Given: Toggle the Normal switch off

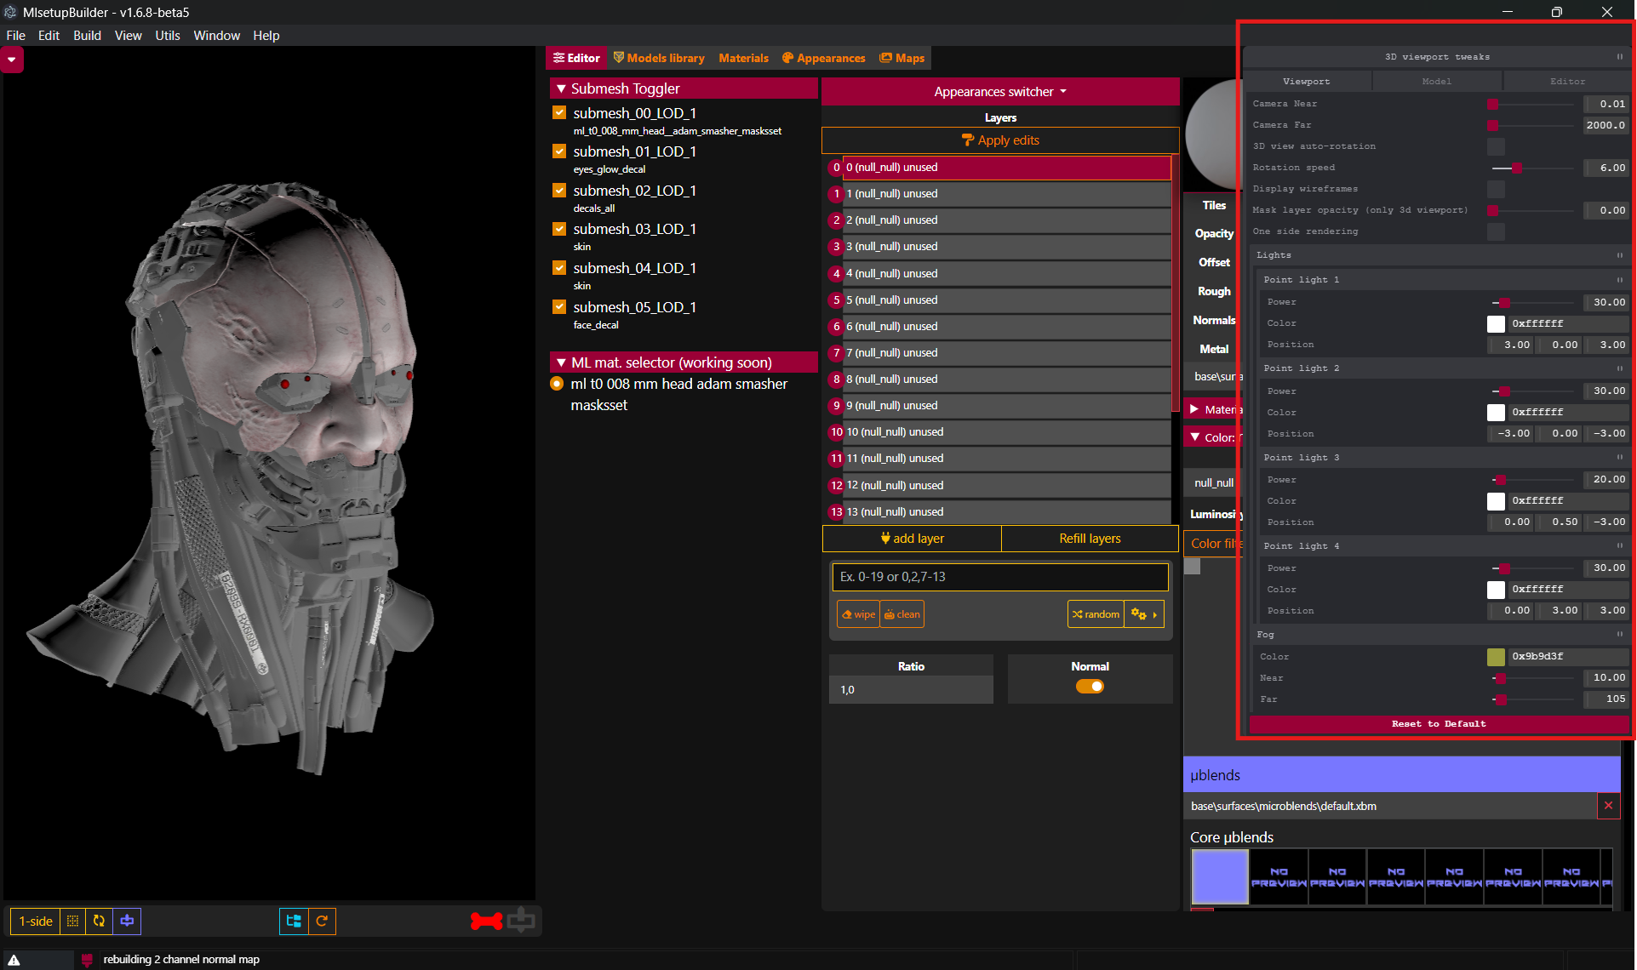Looking at the screenshot, I should [x=1090, y=687].
